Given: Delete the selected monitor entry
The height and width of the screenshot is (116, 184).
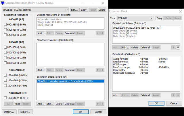Looking at the screenshot, I should [x=102, y=10].
